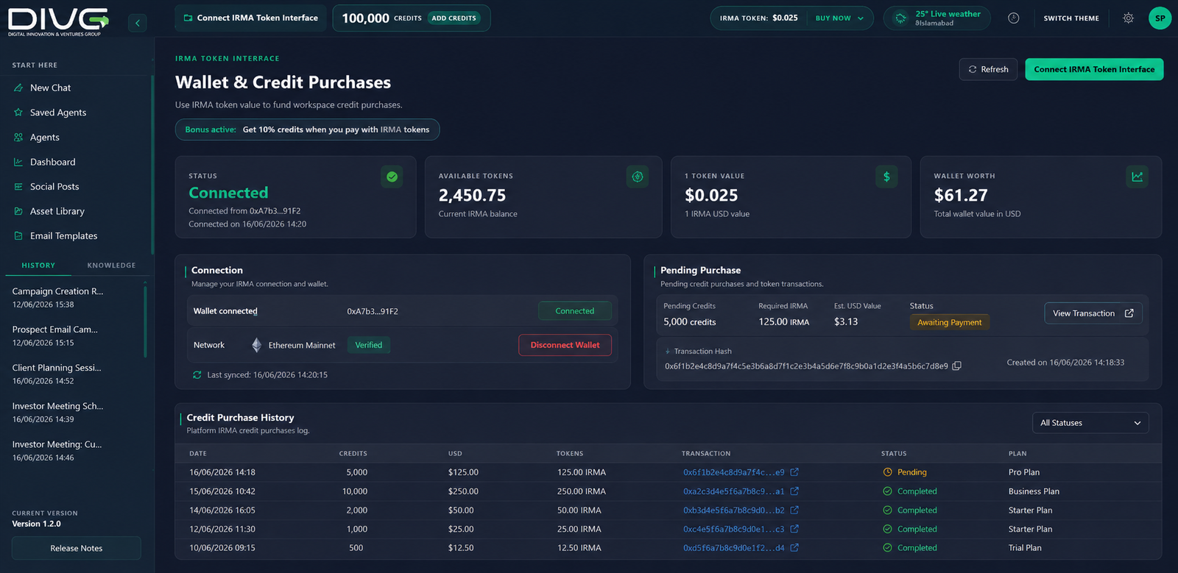
Task: Click the Awaiting Payment status badge
Action: [949, 322]
